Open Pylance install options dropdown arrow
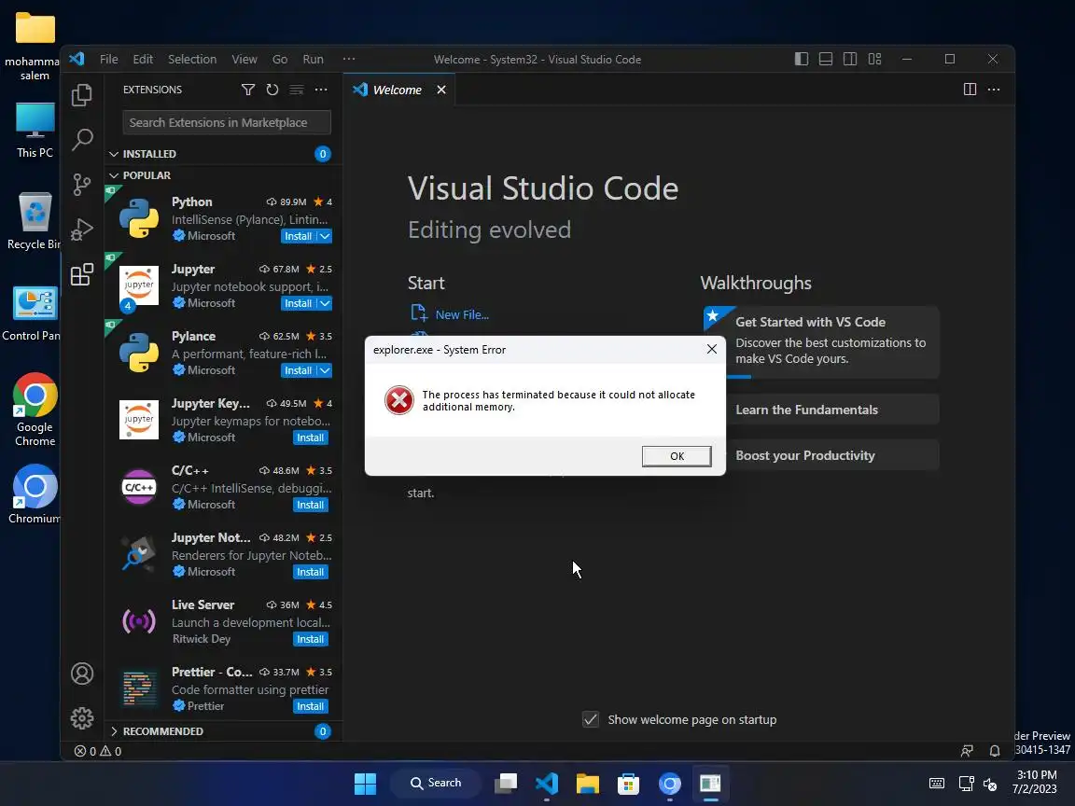The image size is (1075, 806). tap(325, 370)
